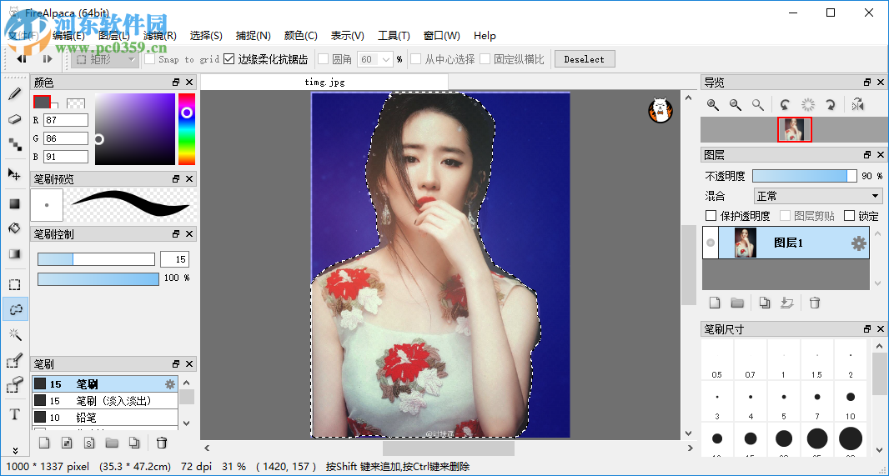Select the Eraser tool
The width and height of the screenshot is (889, 476).
click(x=15, y=119)
